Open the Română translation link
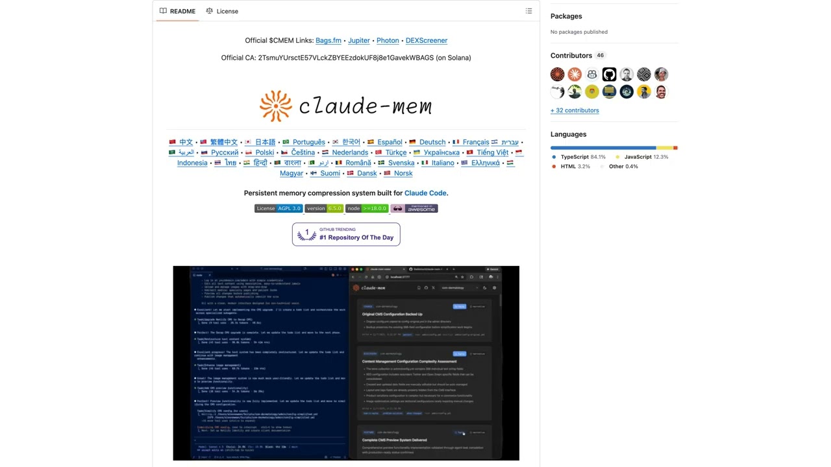Viewport: 831px width, 467px height. [x=353, y=163]
